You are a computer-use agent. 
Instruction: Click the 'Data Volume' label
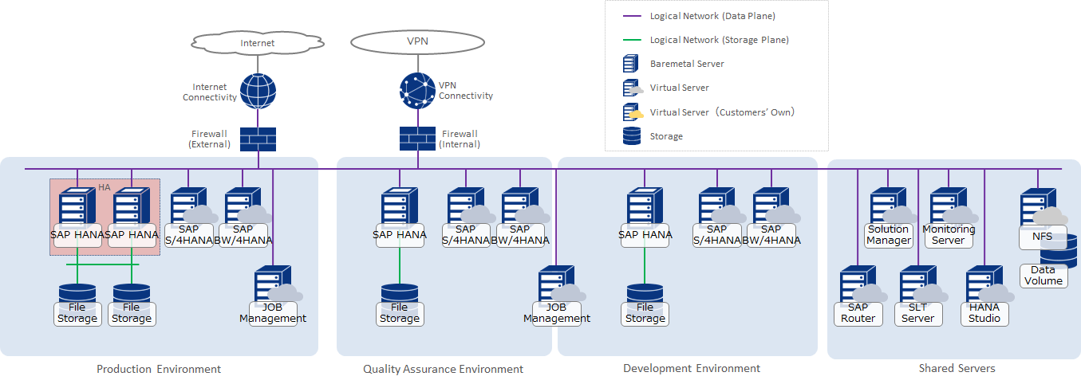pos(1044,276)
